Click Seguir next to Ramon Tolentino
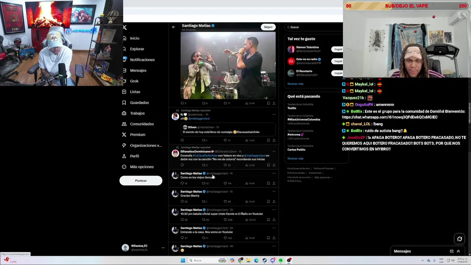471x265 pixels. [338, 49]
